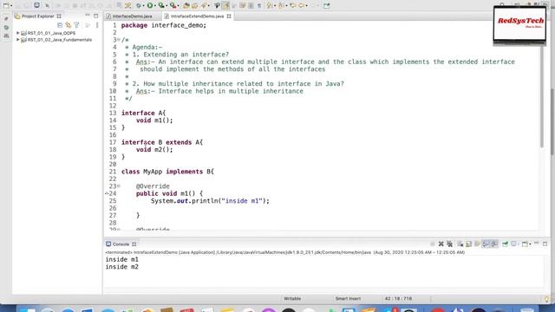555x312 pixels.
Task: Toggle Scroll Lock in Console toolbar
Action: (468, 244)
